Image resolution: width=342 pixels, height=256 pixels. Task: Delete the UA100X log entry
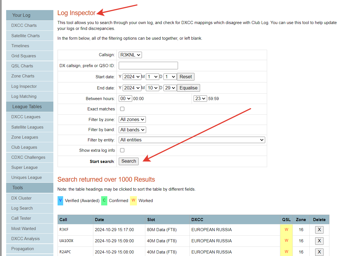pyautogui.click(x=319, y=241)
